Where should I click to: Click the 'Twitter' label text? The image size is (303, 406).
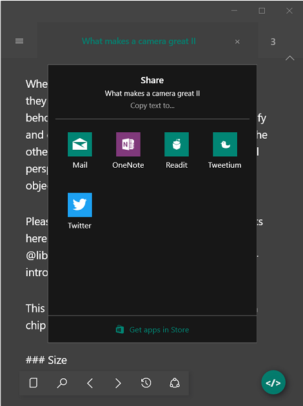80,225
